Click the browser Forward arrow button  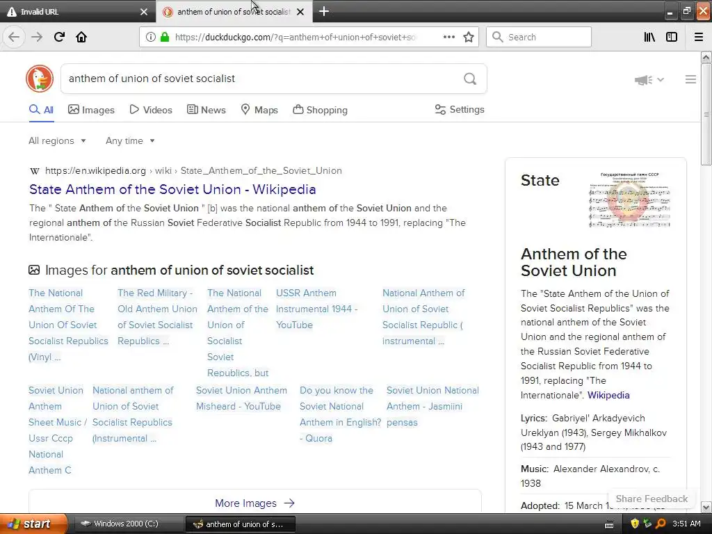pyautogui.click(x=37, y=37)
